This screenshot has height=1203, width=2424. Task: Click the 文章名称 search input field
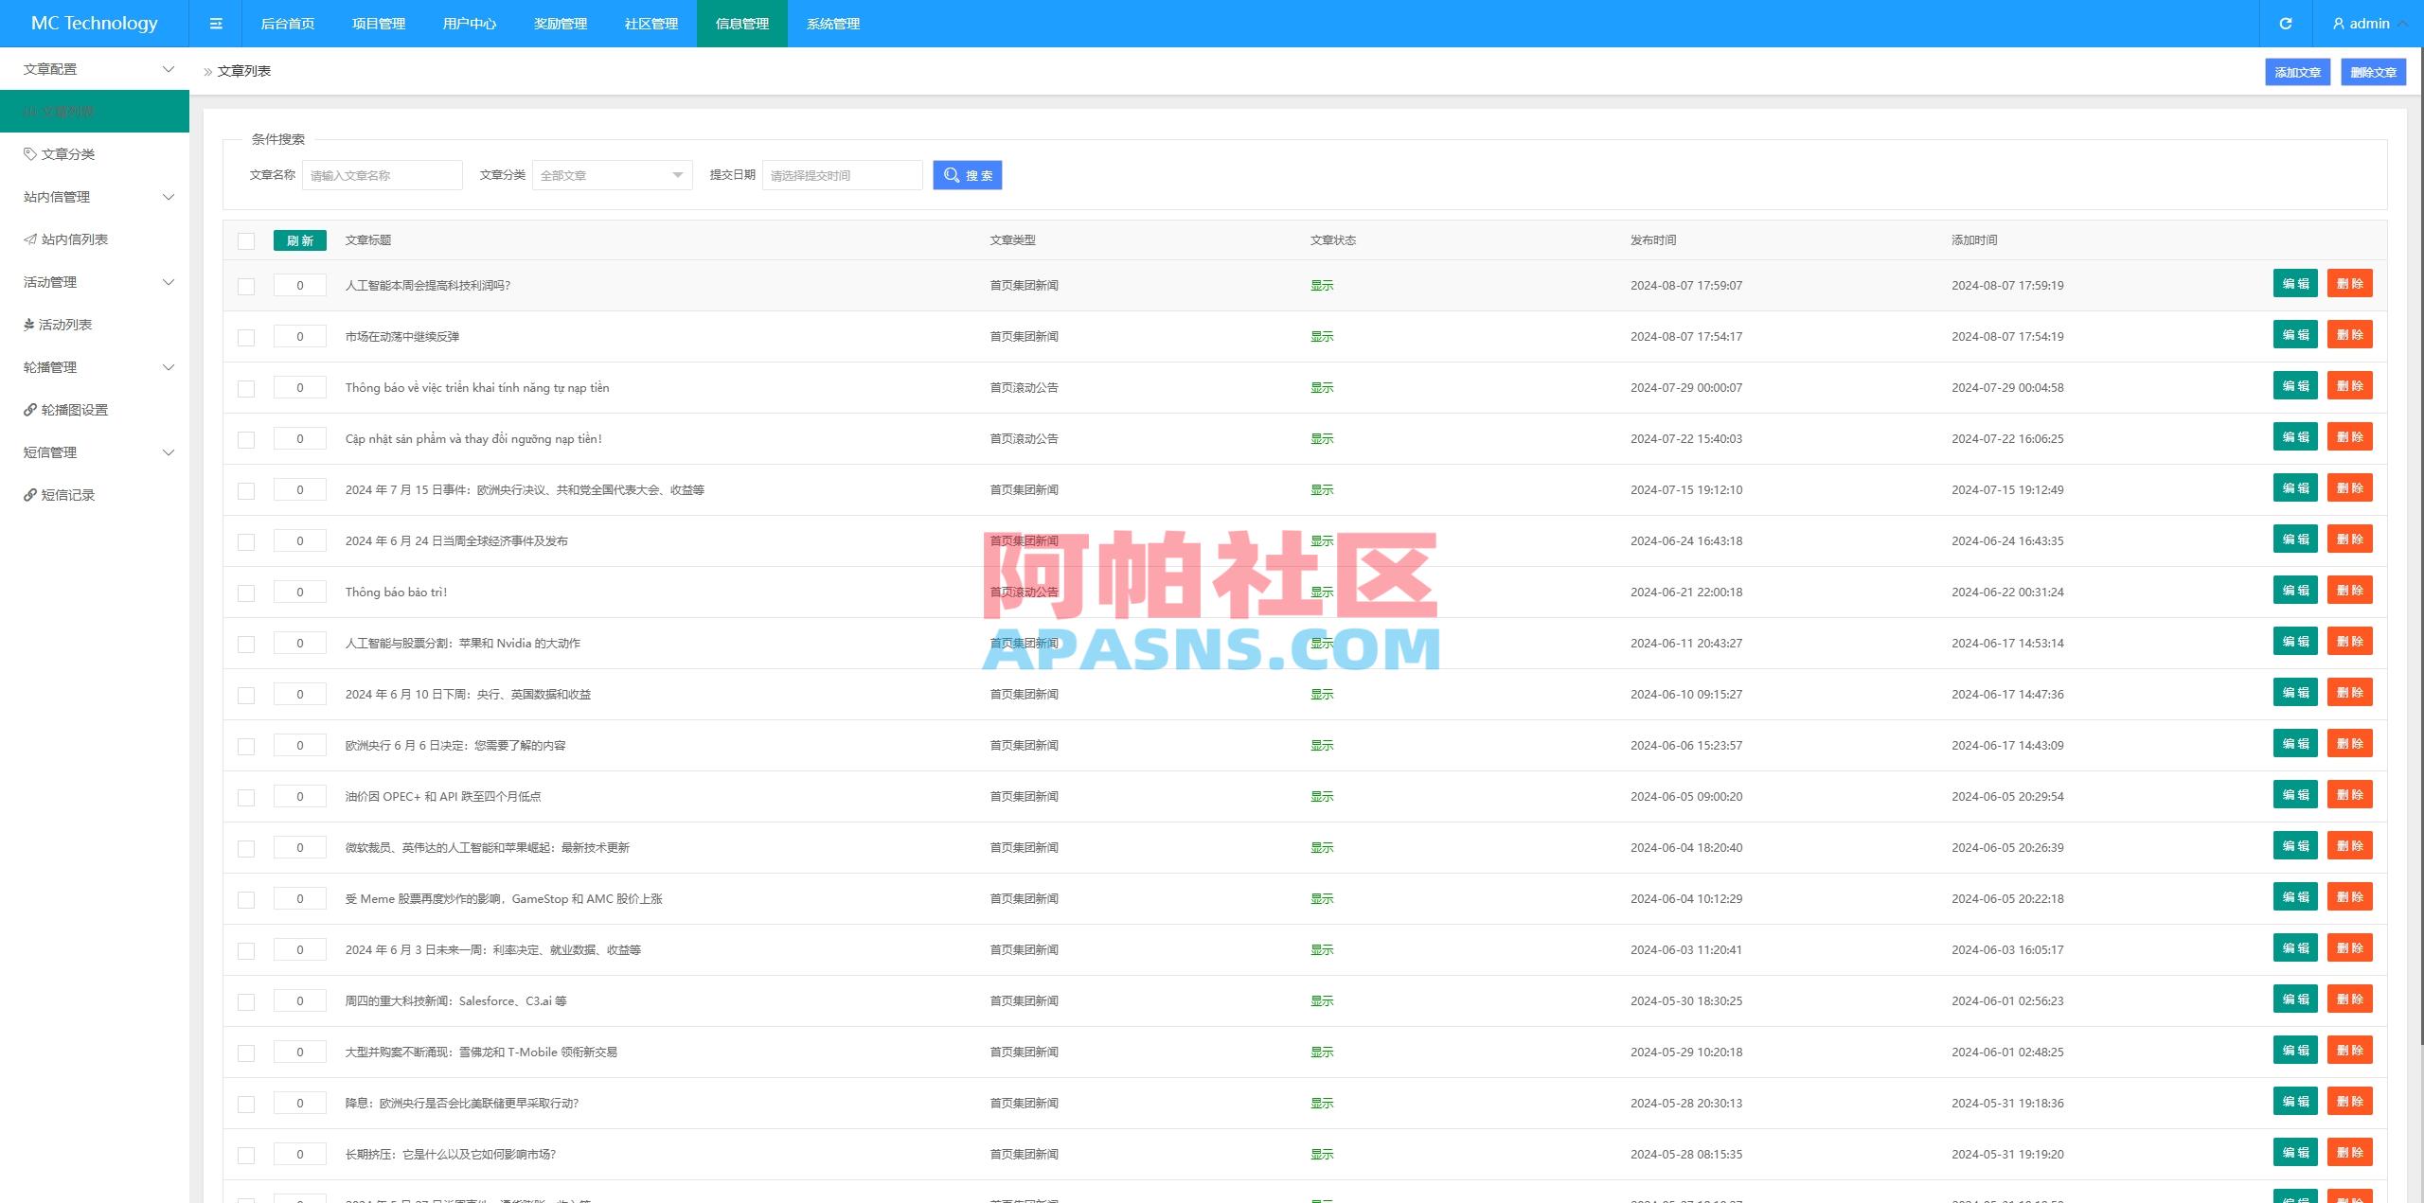[x=382, y=174]
